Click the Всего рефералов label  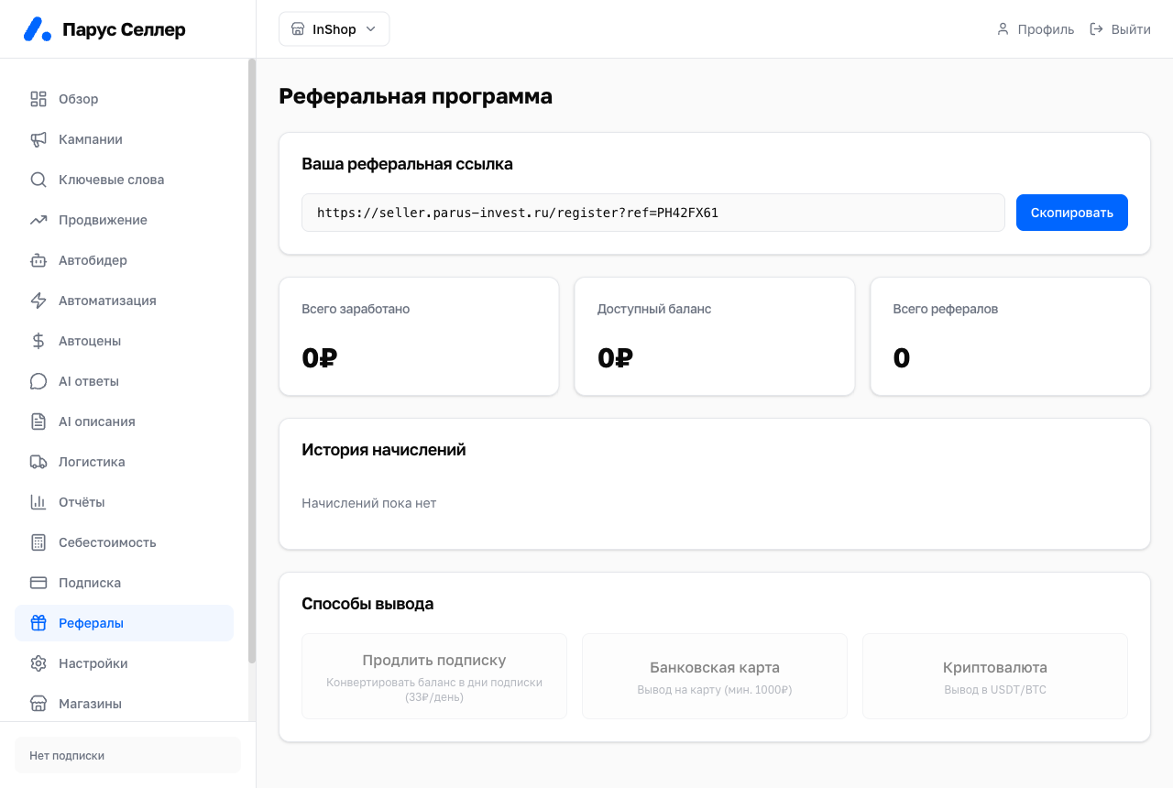click(x=946, y=309)
